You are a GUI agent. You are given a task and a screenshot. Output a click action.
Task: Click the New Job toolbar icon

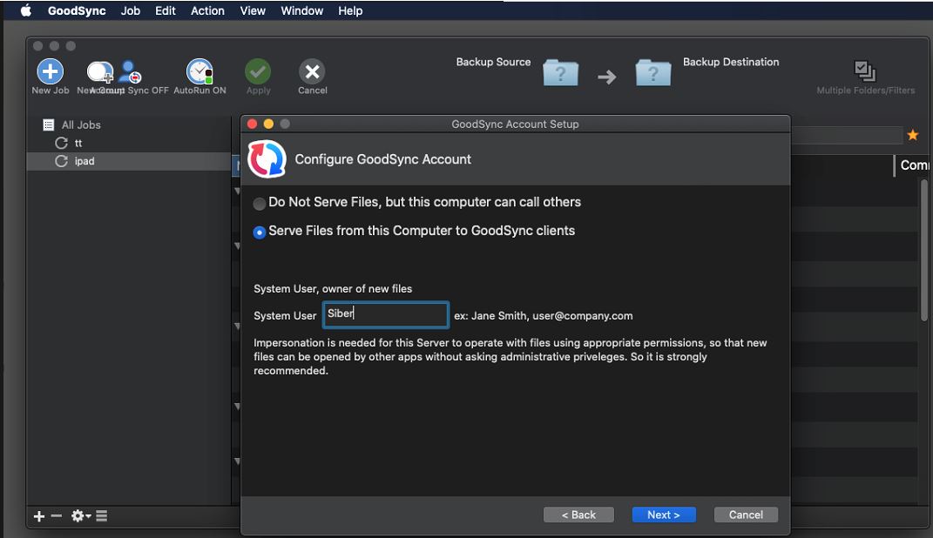tap(50, 71)
